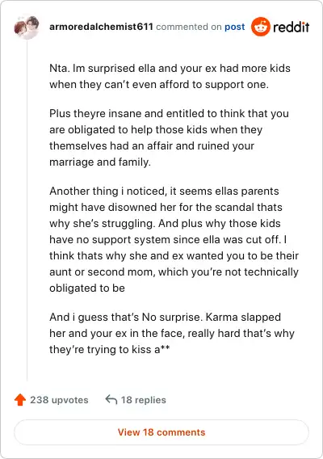Open the blue "post" link
This screenshot has height=459, width=323.
point(235,27)
